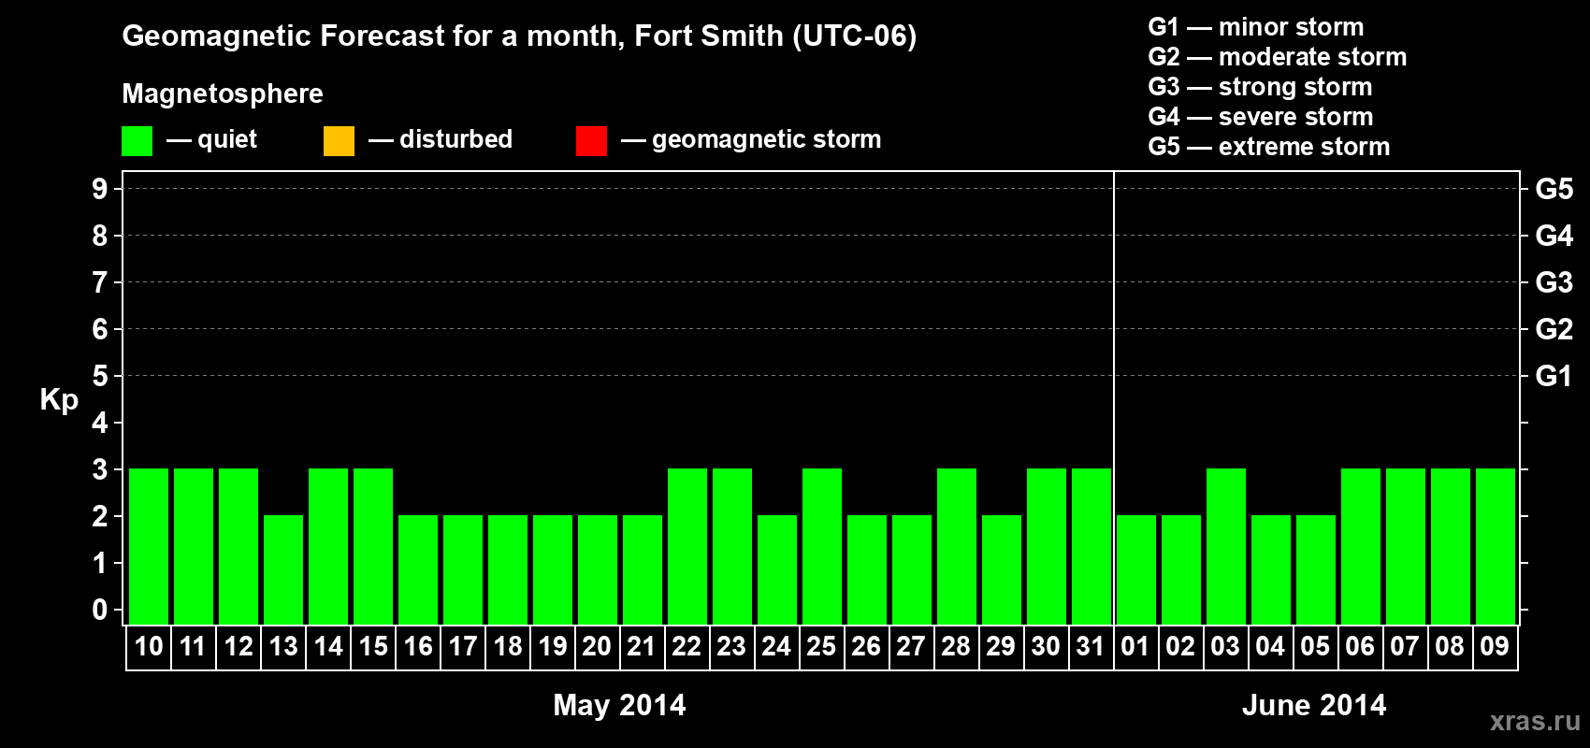Click date label 11 on the axis
This screenshot has height=748, width=1590.
point(193,646)
